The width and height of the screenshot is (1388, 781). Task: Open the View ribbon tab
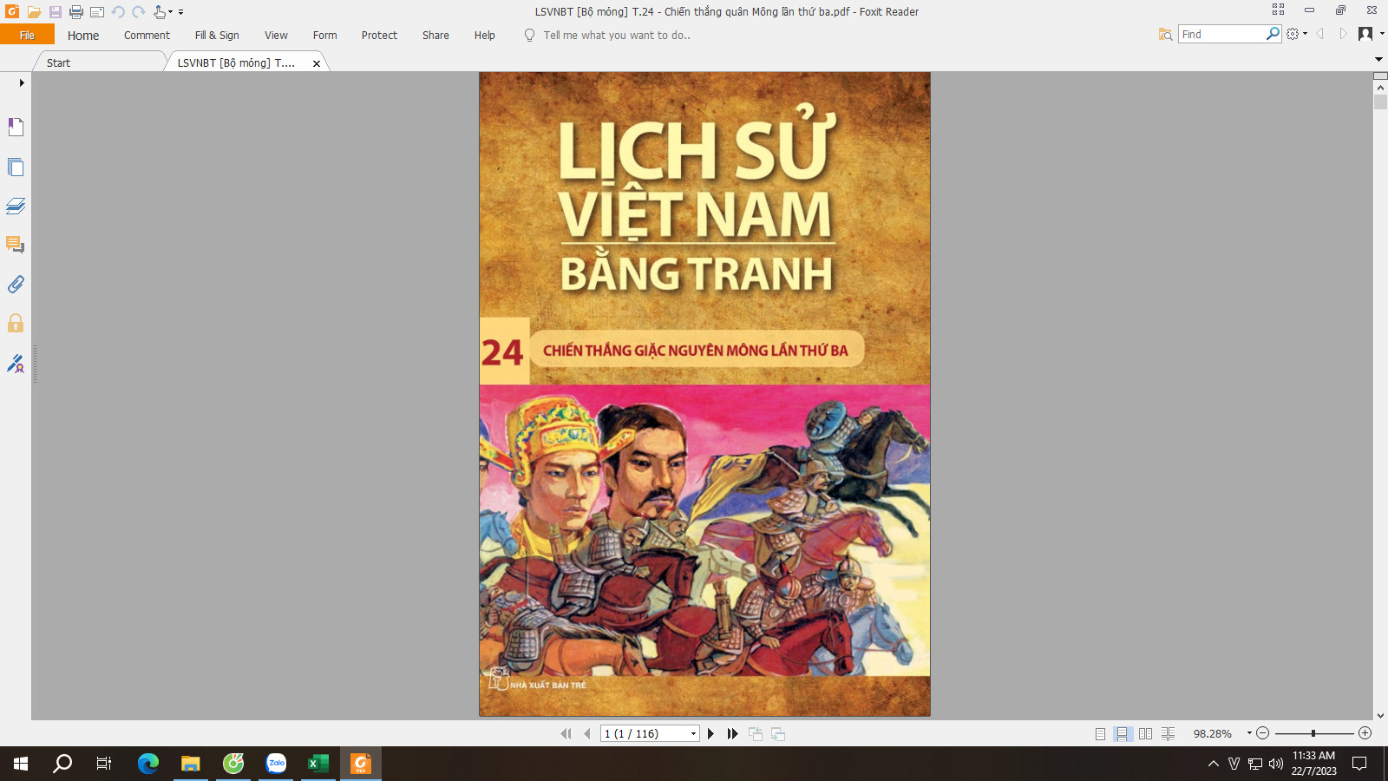pyautogui.click(x=276, y=35)
